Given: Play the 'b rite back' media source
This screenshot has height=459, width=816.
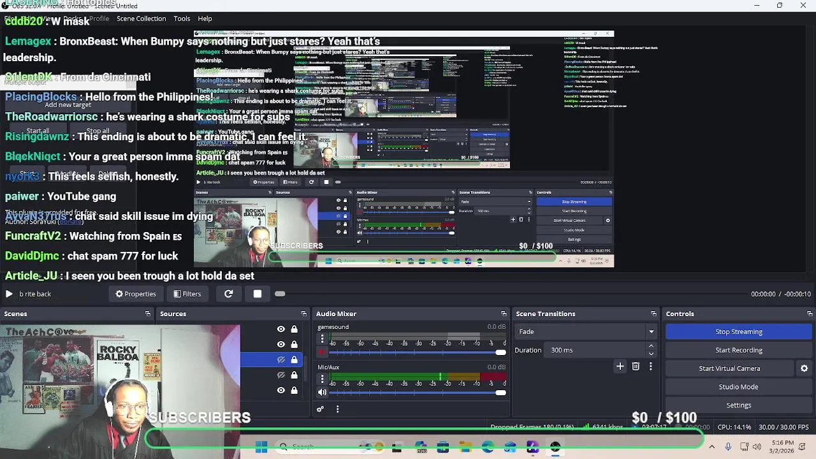Looking at the screenshot, I should pyautogui.click(x=9, y=294).
